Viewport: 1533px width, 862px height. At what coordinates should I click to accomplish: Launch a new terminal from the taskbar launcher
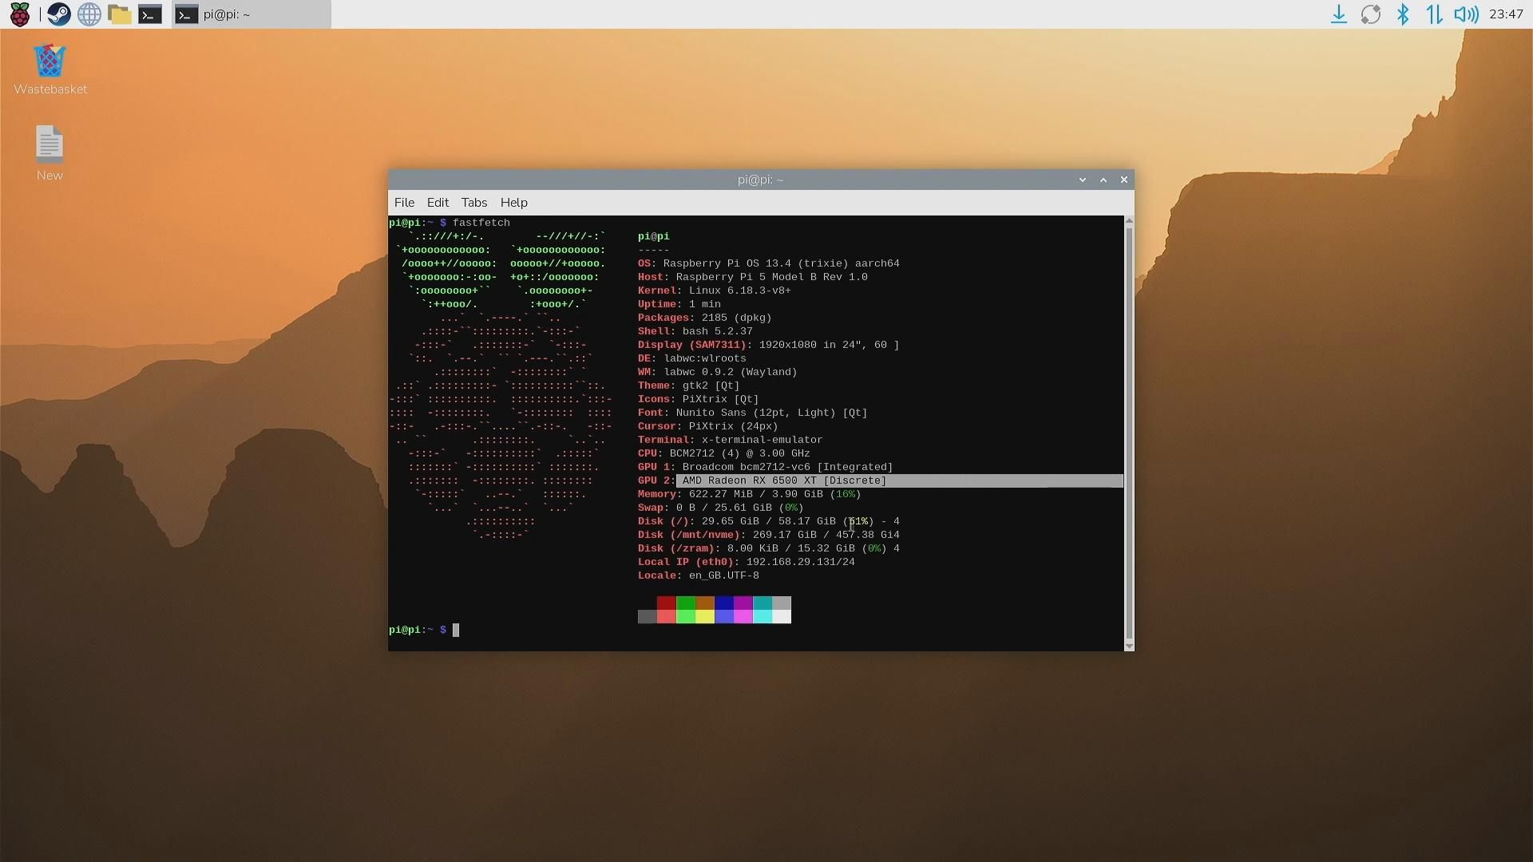pyautogui.click(x=150, y=14)
